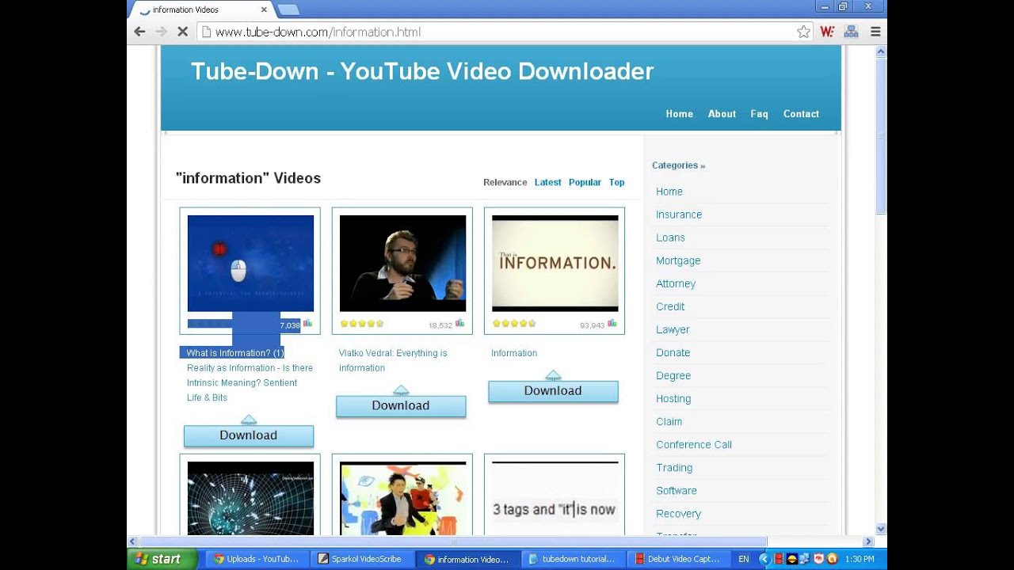The height and width of the screenshot is (570, 1014).
Task: Open the Mortgage category
Action: pos(678,260)
